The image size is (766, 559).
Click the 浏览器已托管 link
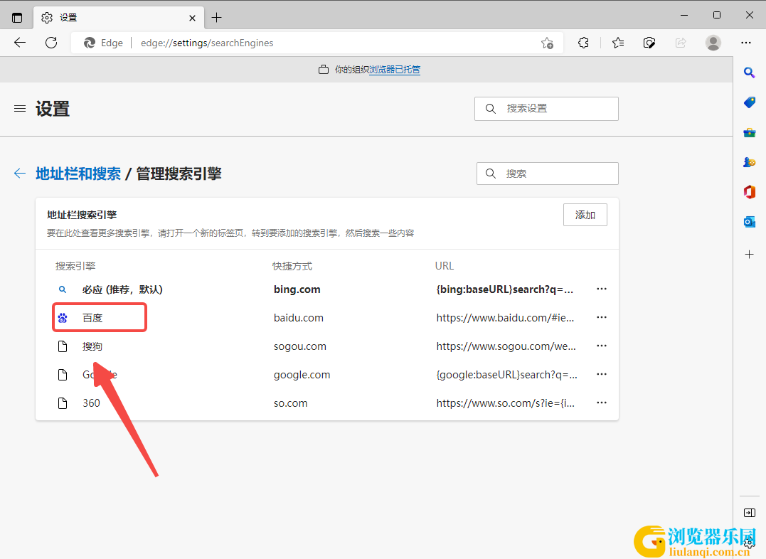point(395,70)
